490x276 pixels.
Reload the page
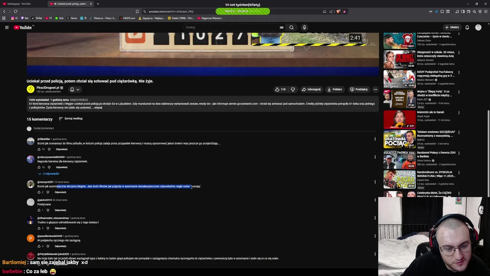(15, 11)
